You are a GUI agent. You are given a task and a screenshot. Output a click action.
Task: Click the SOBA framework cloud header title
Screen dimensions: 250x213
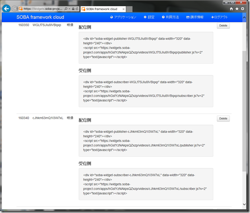[x=40, y=17]
